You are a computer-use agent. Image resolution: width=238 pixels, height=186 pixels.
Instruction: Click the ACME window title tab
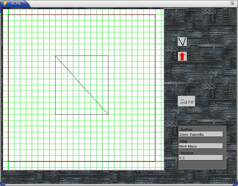pos(16,4)
